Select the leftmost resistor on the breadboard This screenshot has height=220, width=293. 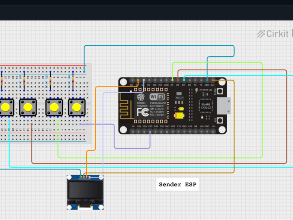click(2, 81)
